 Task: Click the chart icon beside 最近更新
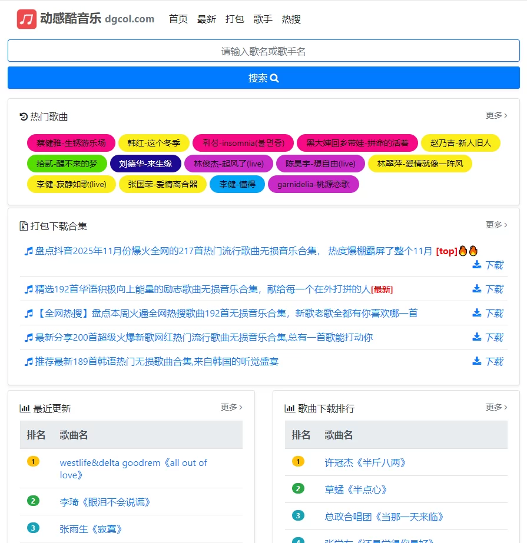(x=26, y=407)
